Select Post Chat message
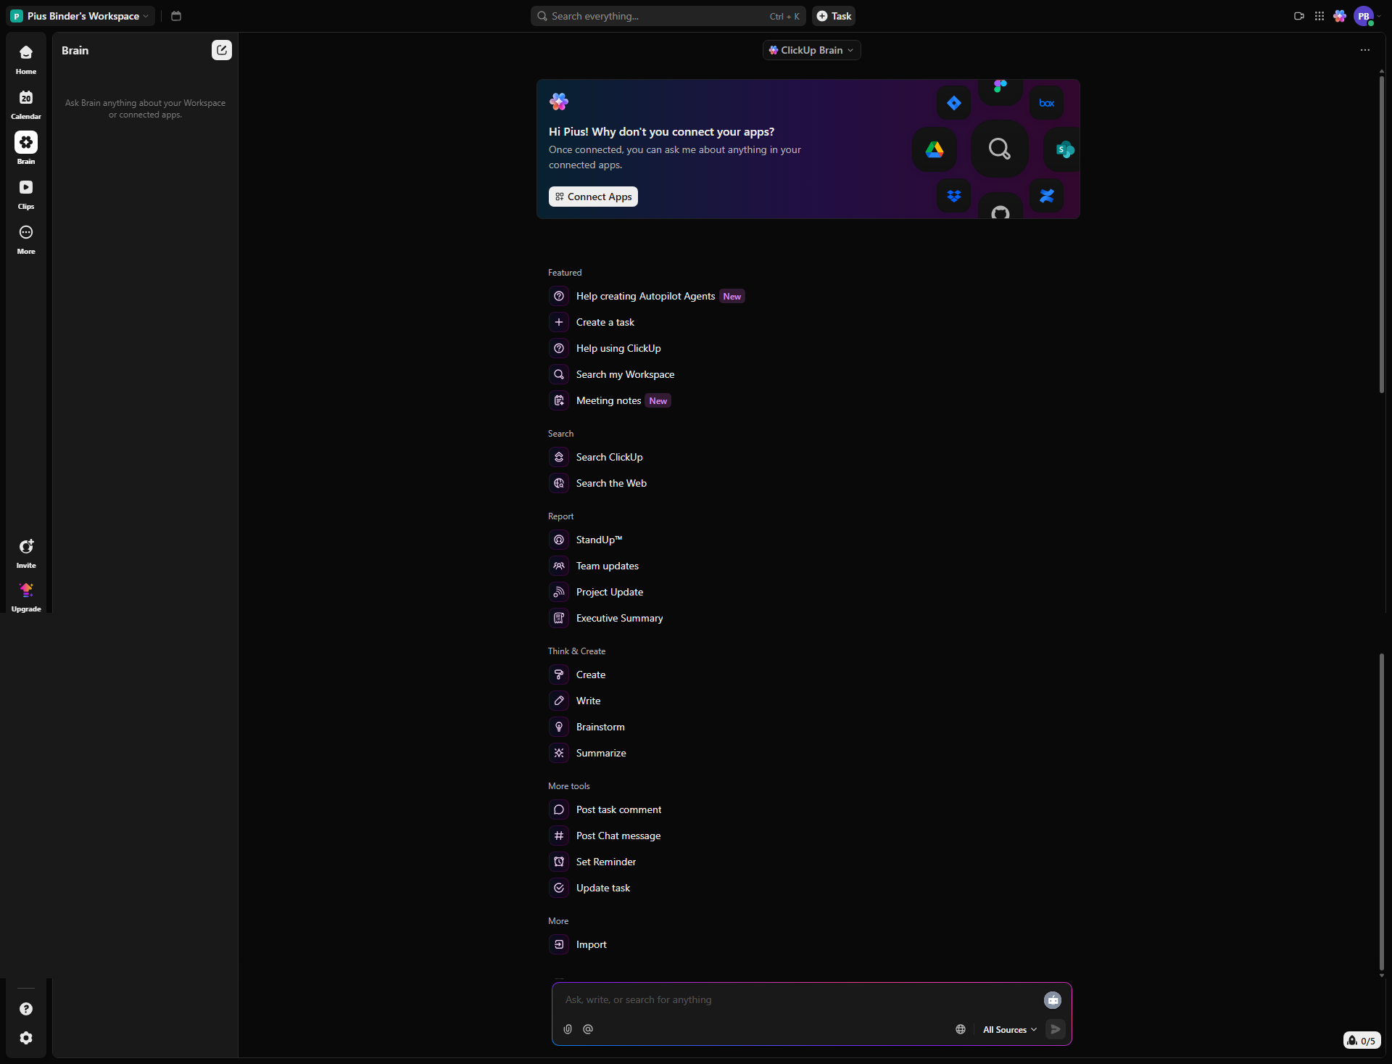 coord(605,836)
